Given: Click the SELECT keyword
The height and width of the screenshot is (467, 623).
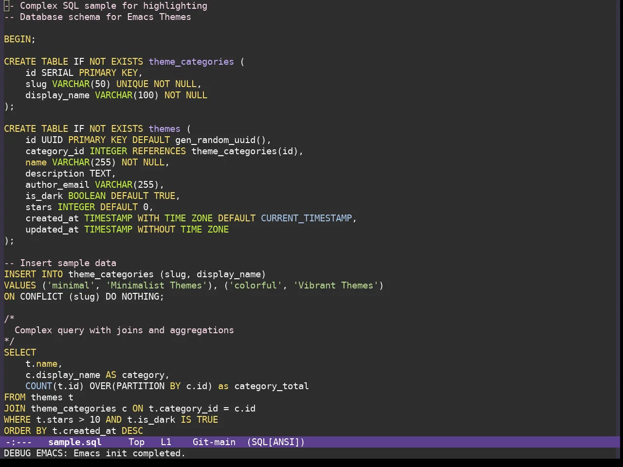Looking at the screenshot, I should point(20,353).
